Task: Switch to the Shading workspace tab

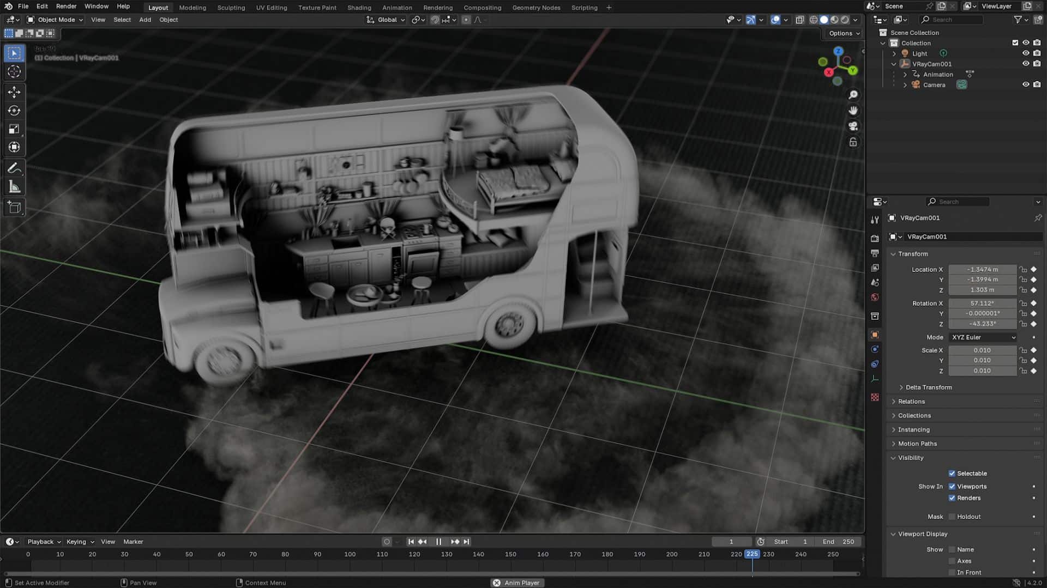Action: (359, 8)
